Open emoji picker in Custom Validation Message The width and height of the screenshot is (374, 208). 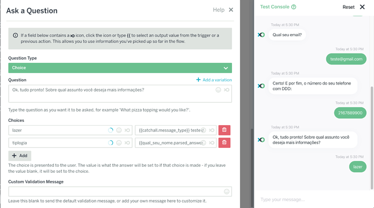point(227,192)
